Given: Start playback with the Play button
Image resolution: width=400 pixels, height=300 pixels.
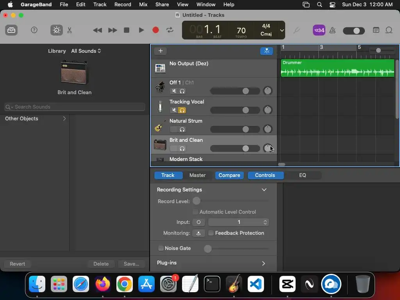Looking at the screenshot, I should pos(141,30).
